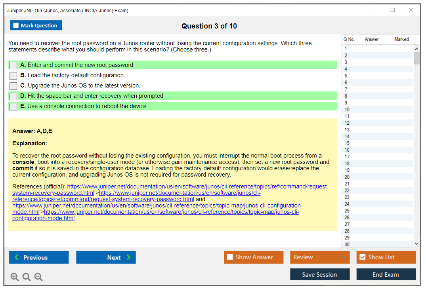Click the zoom in magnifier icon
Image resolution: width=426 pixels, height=291 pixels.
[15, 277]
